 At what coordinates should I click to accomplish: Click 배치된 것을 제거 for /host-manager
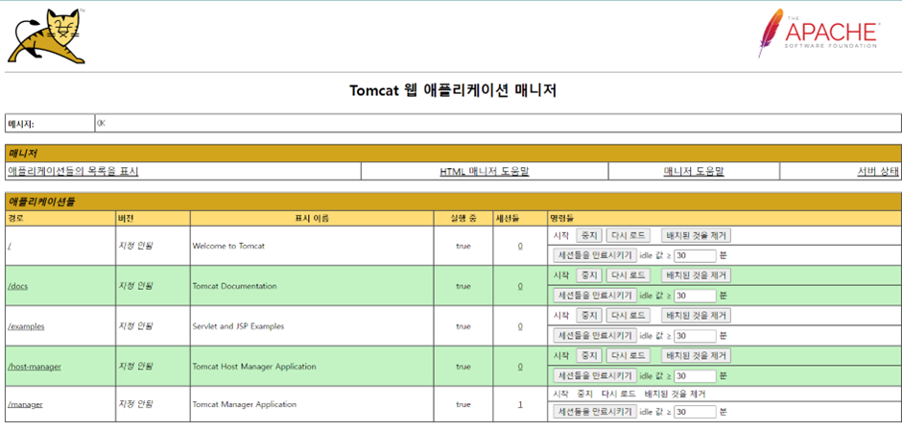[696, 356]
